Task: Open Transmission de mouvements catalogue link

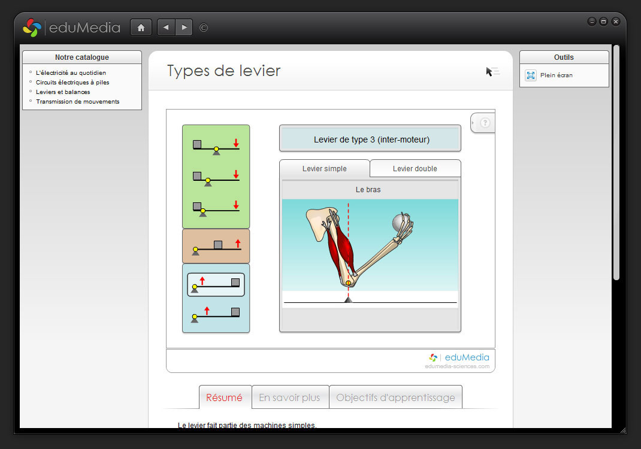Action: tap(77, 102)
